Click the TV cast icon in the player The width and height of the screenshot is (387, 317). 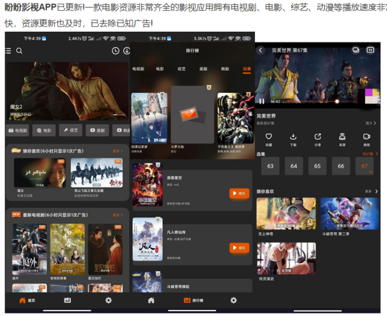370,50
